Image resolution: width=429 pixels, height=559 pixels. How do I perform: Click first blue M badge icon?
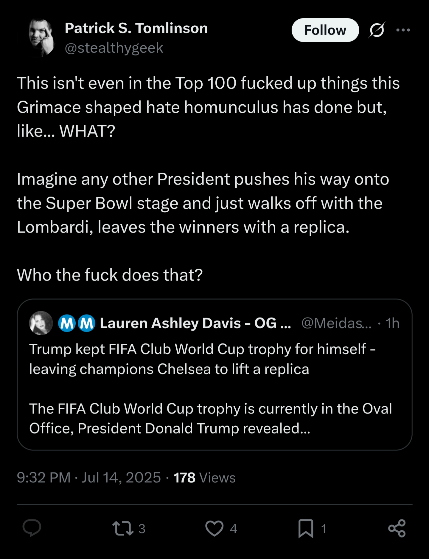tap(67, 323)
